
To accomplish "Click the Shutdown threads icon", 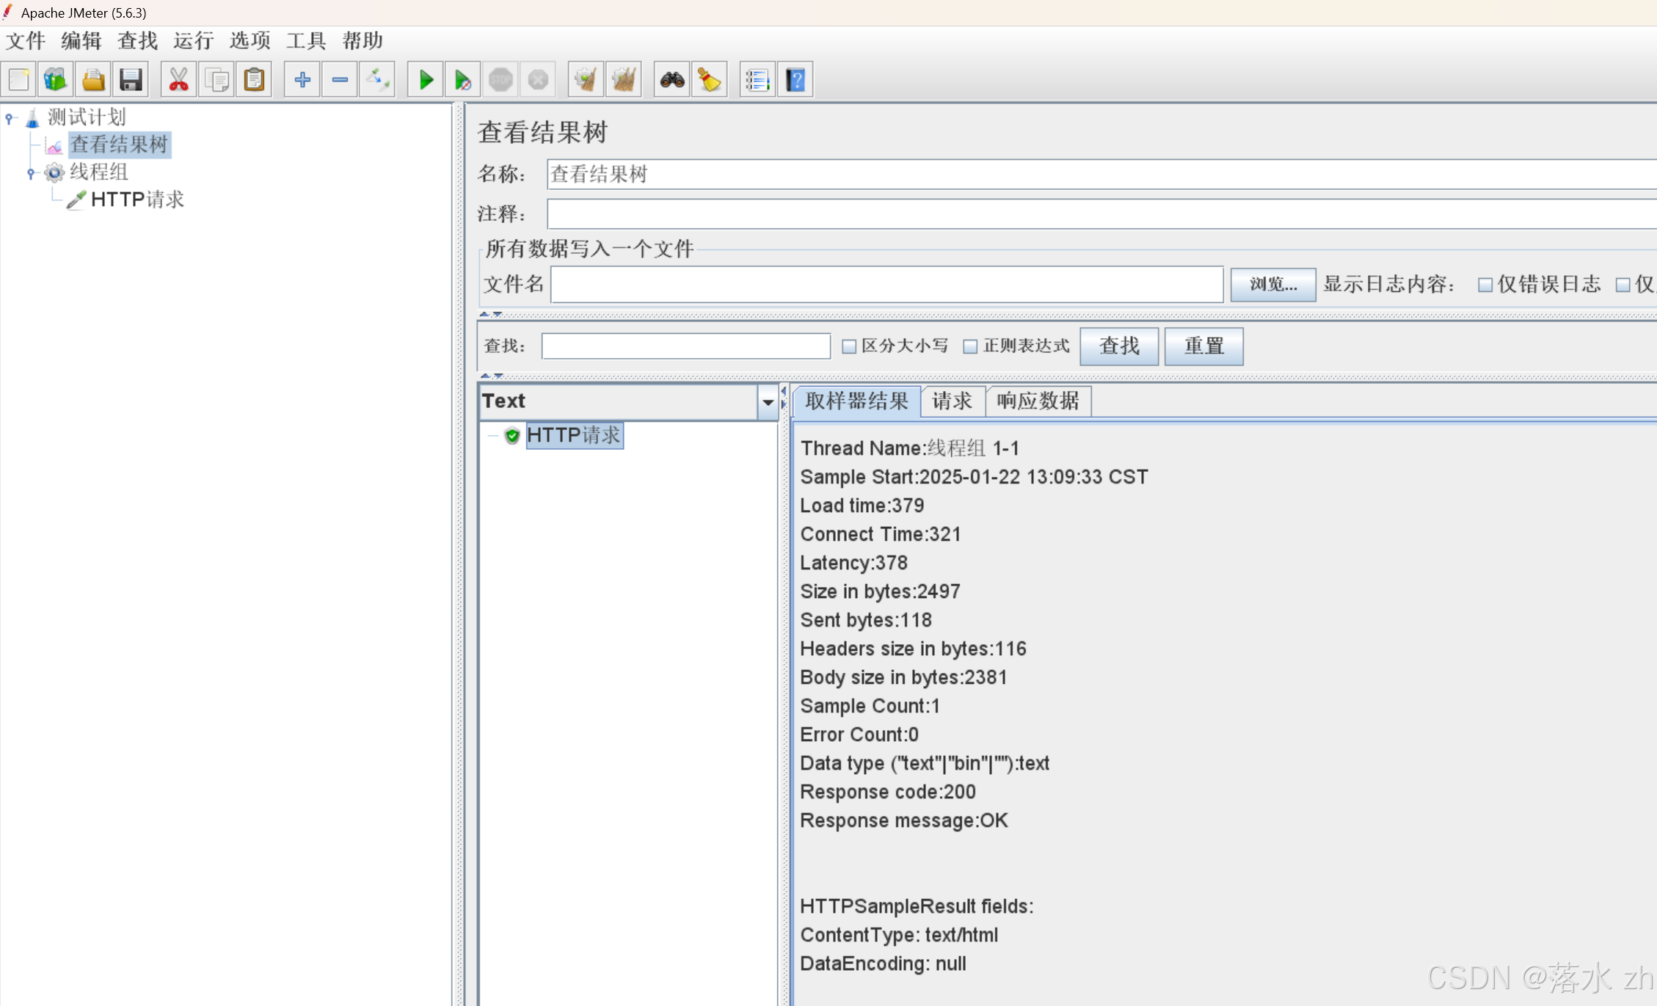I will [x=538, y=79].
